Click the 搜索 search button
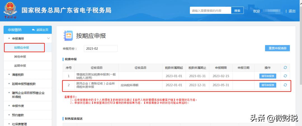The width and height of the screenshot is (302, 126). 237,11
